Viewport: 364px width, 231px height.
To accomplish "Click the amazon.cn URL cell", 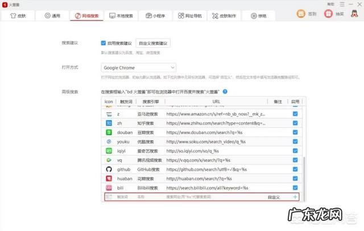I will click(x=216, y=114).
